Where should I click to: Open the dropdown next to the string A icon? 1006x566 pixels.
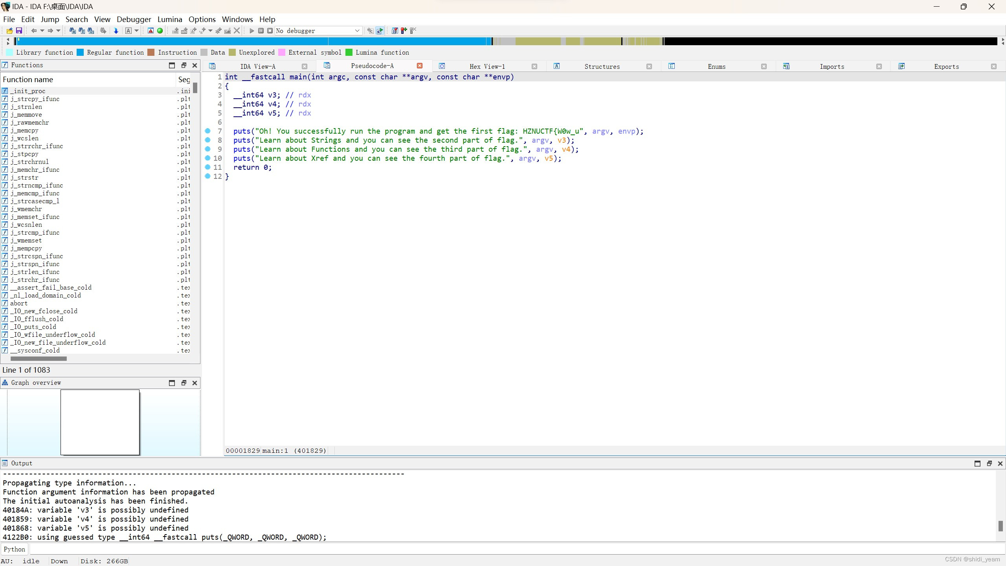pos(136,30)
